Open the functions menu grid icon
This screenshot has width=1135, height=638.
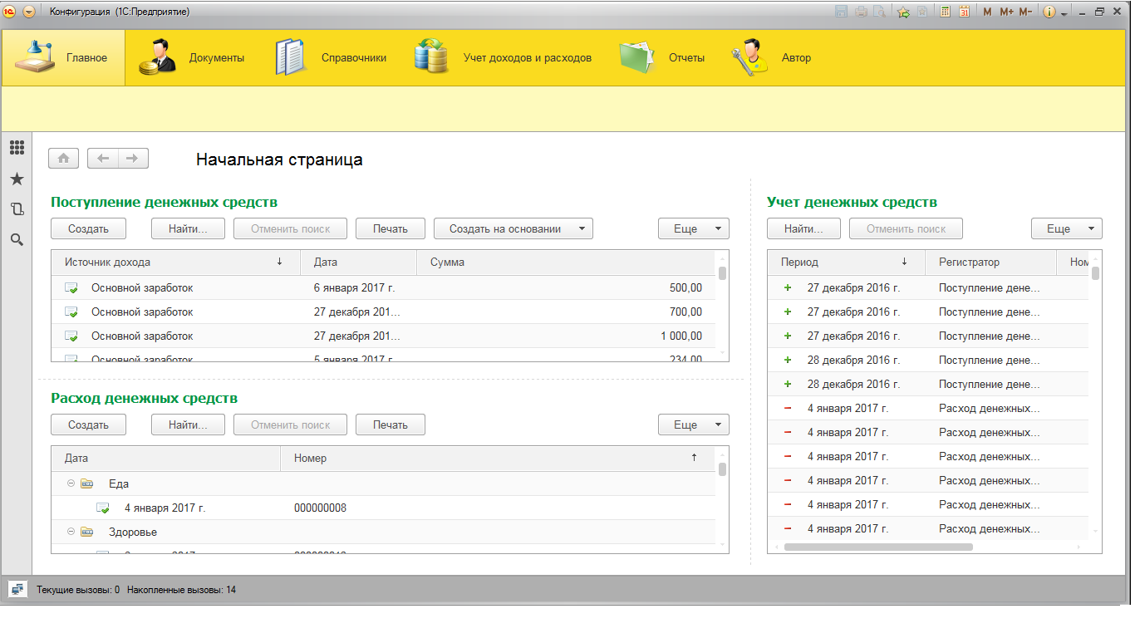(17, 148)
